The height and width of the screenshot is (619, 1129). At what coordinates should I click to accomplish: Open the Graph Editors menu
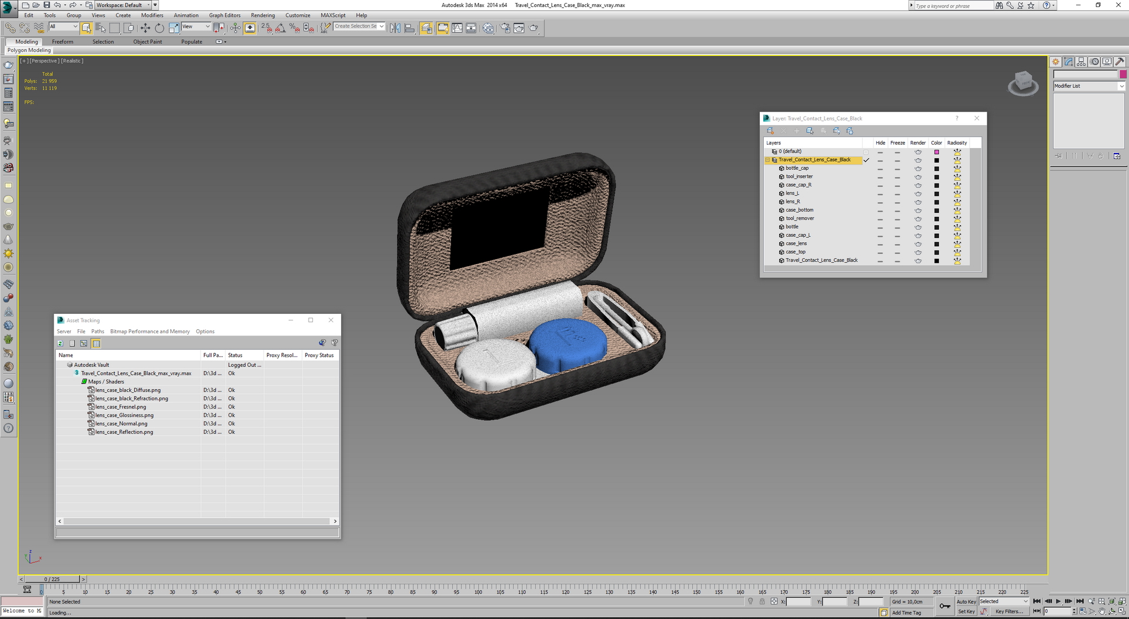point(225,15)
